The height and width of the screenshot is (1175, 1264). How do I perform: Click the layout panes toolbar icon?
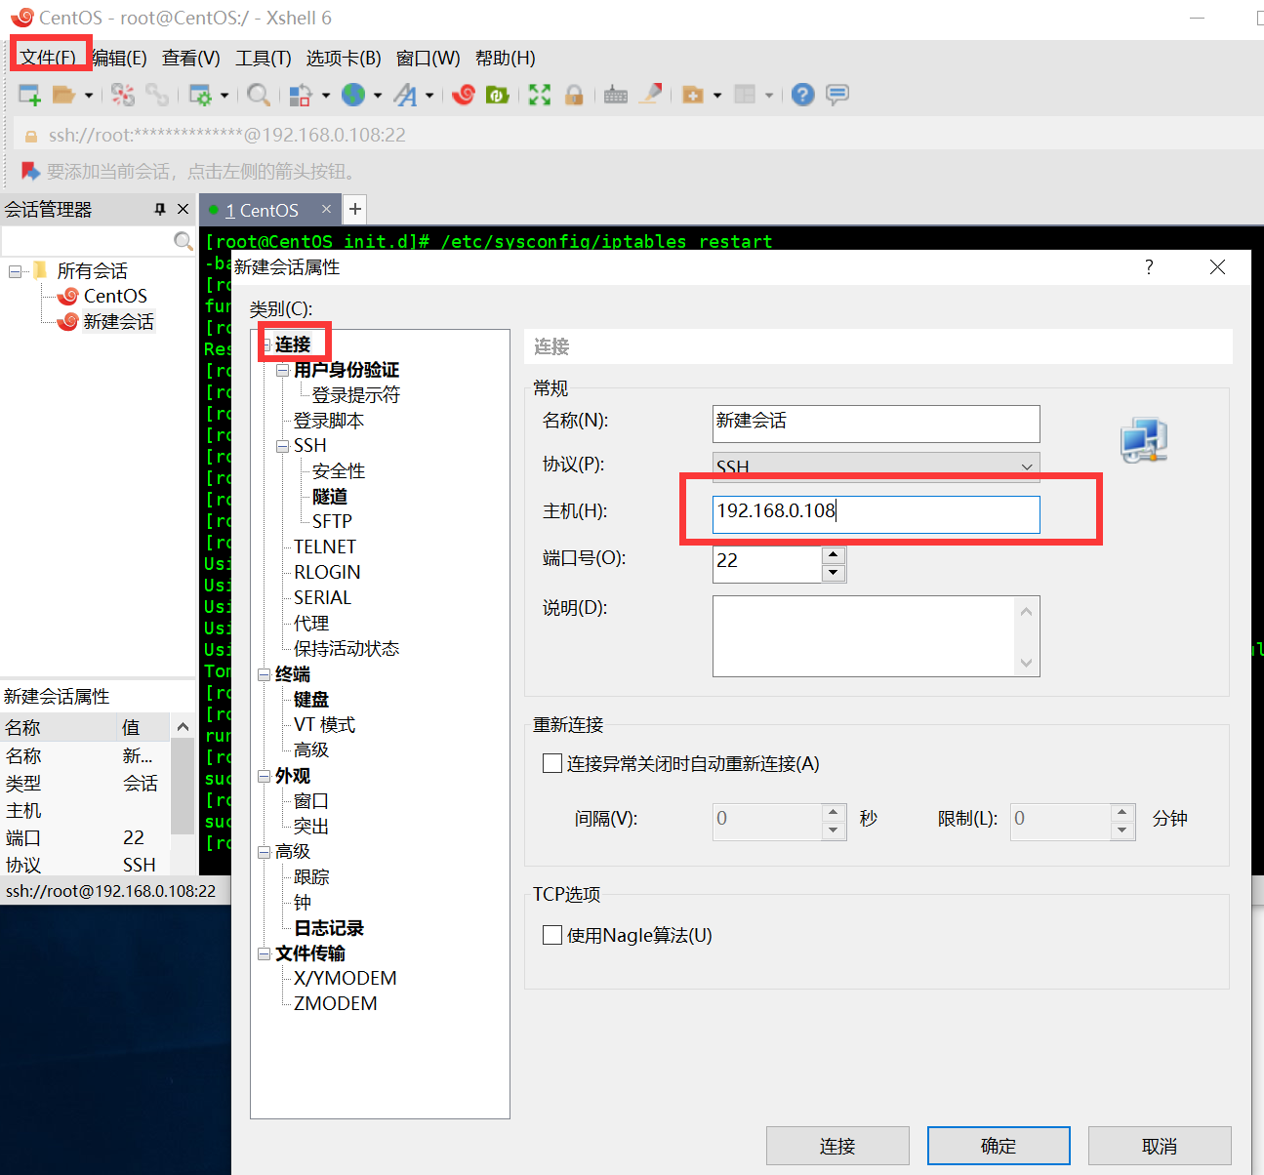click(x=745, y=95)
